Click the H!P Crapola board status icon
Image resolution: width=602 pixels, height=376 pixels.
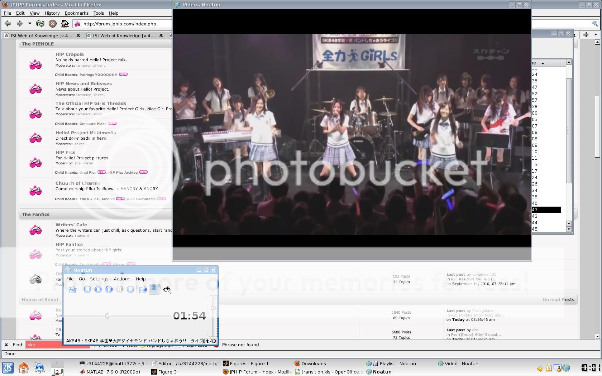(x=35, y=64)
